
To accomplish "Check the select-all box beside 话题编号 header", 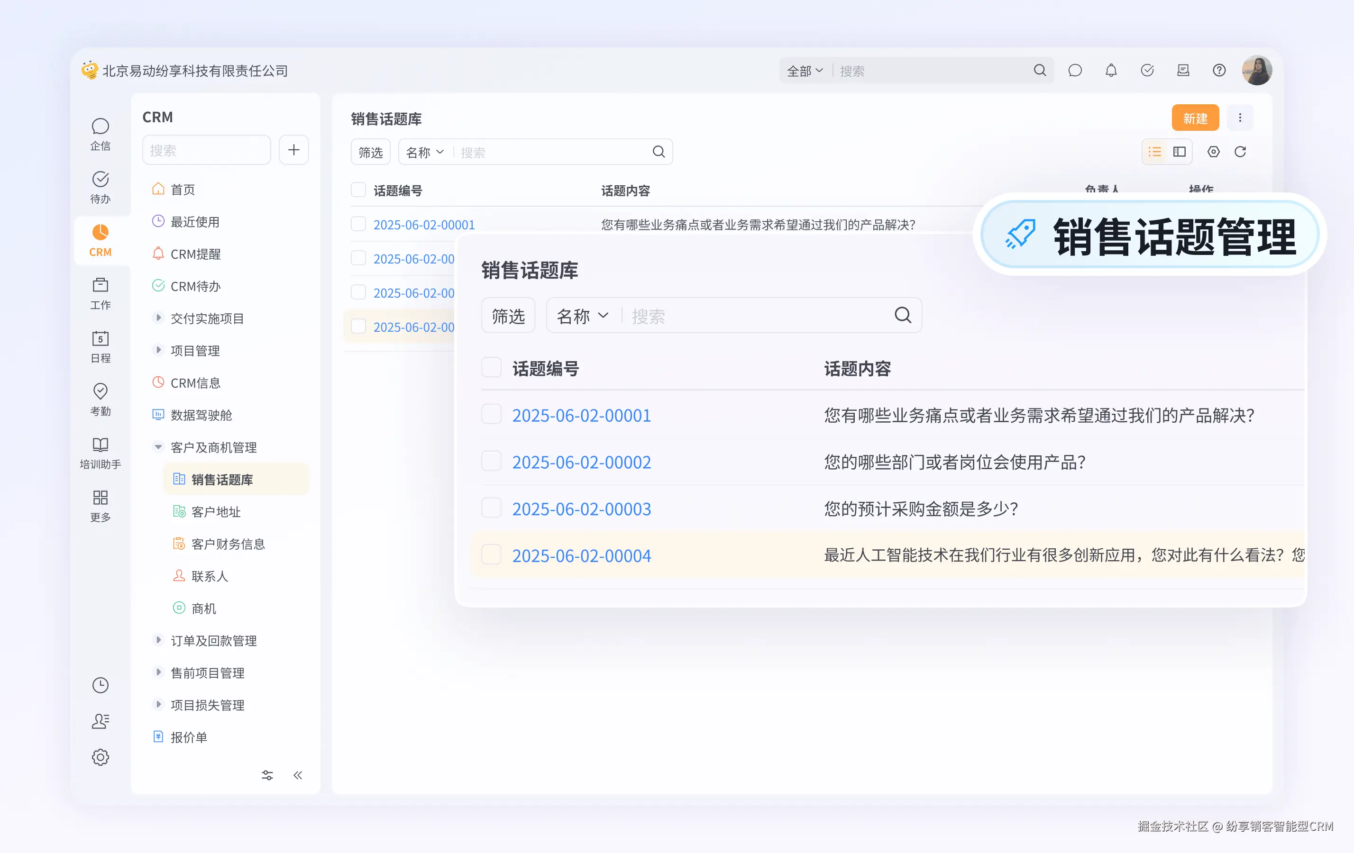I will click(x=491, y=367).
